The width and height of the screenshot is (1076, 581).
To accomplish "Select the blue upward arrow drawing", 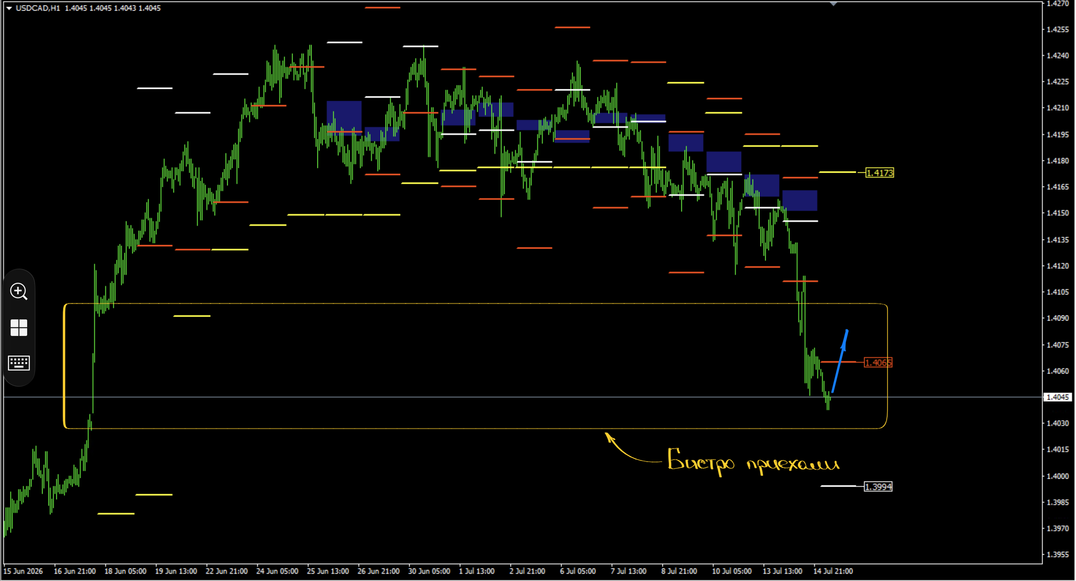I will pos(840,361).
